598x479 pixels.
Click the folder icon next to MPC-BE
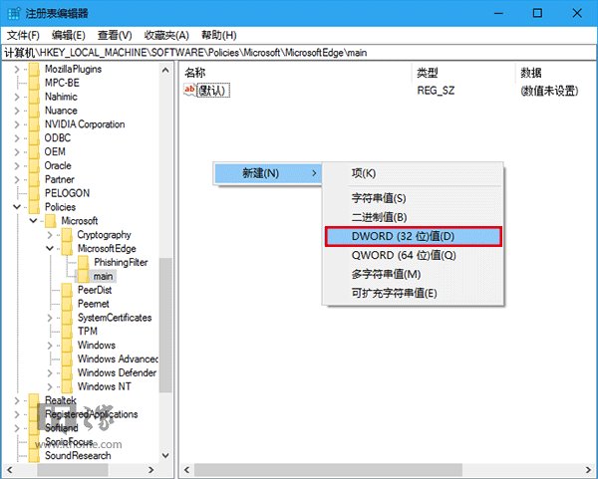35,83
